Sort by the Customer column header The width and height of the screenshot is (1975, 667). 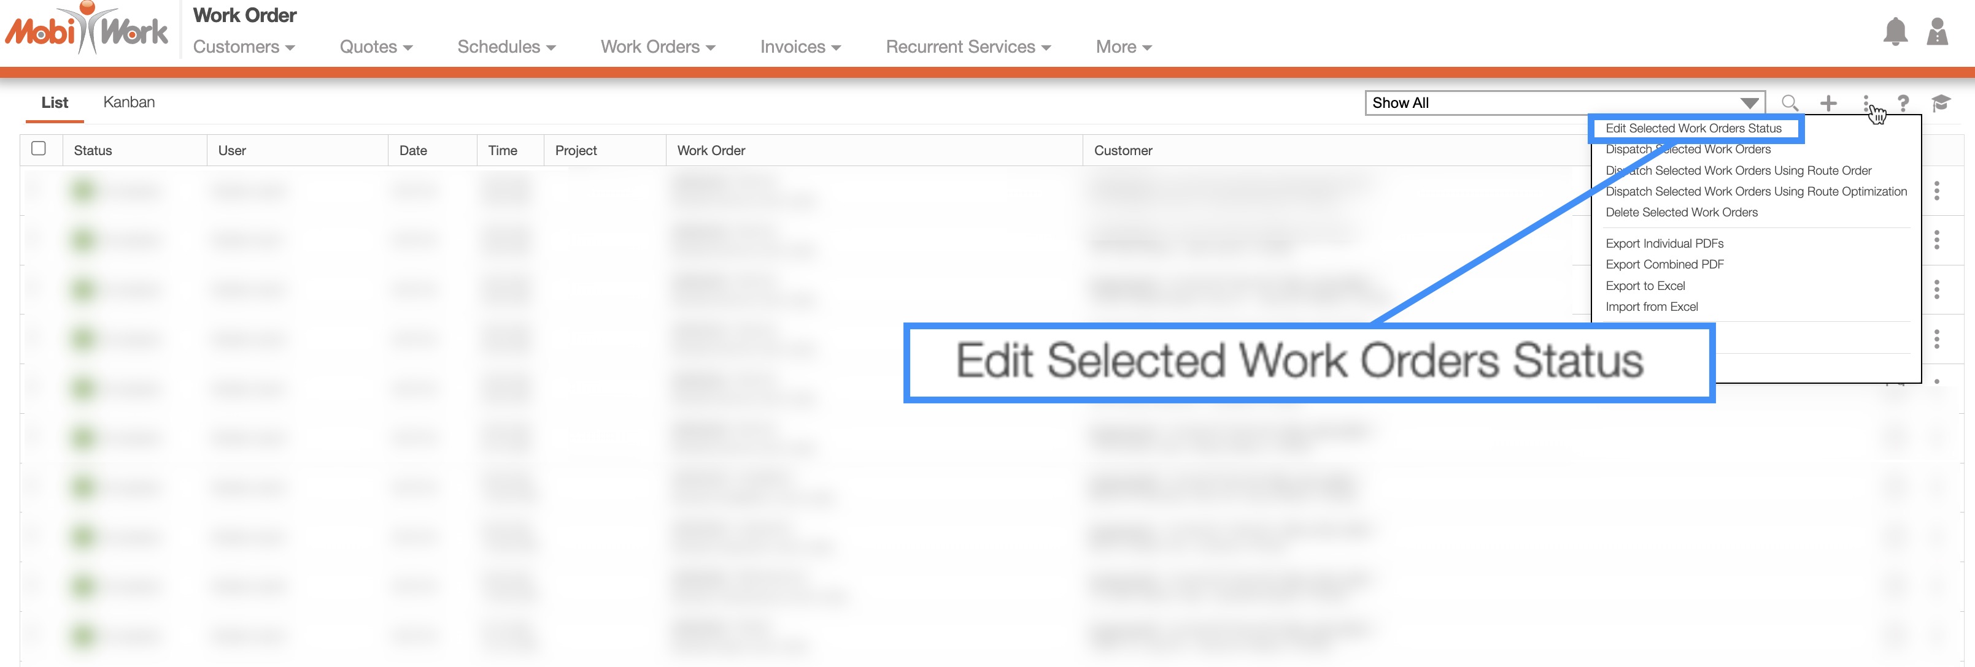1123,150
